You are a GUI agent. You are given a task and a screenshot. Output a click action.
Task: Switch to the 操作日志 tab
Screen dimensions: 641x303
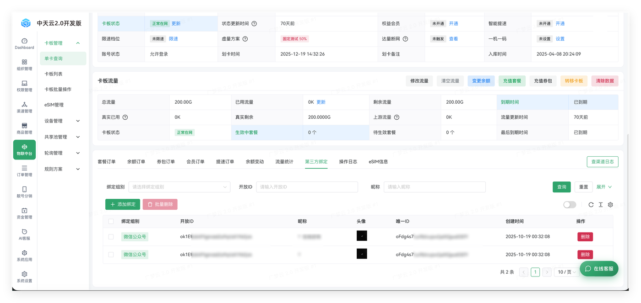348,162
